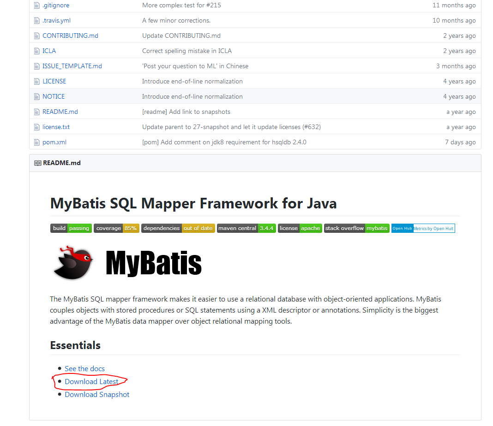
Task: Open commit 'A few minor corrections.'
Action: (x=176, y=20)
